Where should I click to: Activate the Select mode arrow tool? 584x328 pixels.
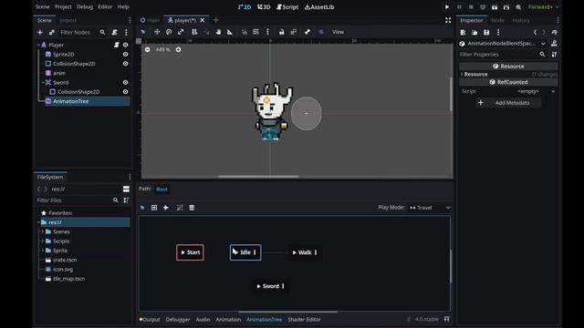(x=143, y=32)
